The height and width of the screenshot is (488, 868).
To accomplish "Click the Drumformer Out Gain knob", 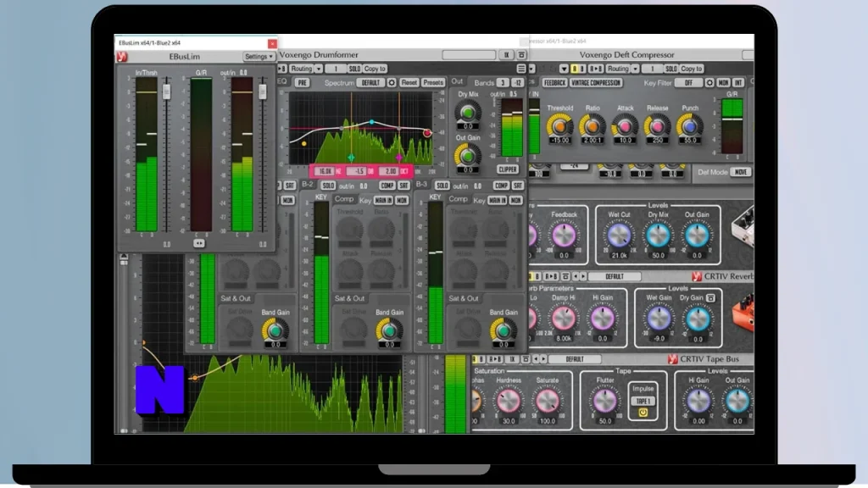I will point(468,156).
